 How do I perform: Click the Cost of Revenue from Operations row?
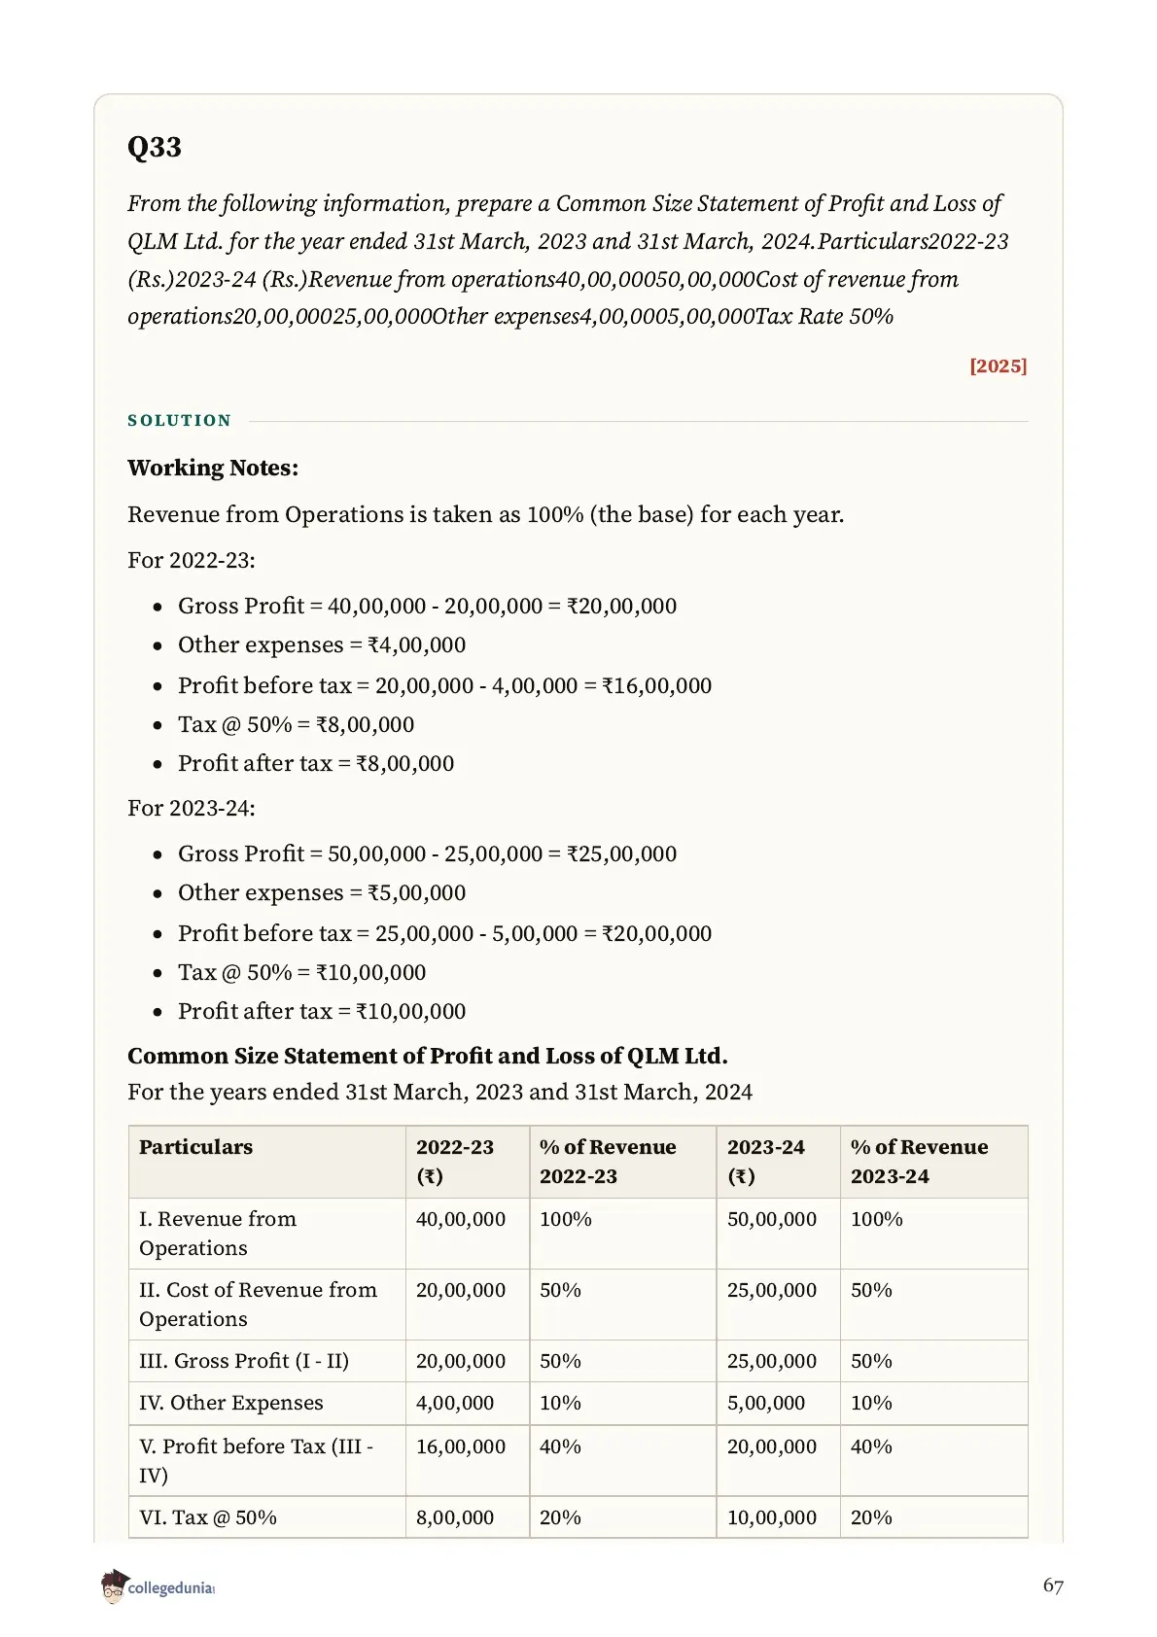click(578, 1305)
